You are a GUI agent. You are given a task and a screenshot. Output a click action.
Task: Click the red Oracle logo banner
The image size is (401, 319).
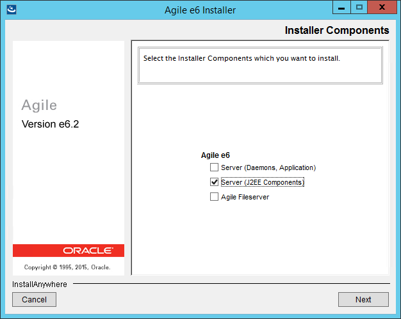click(69, 251)
